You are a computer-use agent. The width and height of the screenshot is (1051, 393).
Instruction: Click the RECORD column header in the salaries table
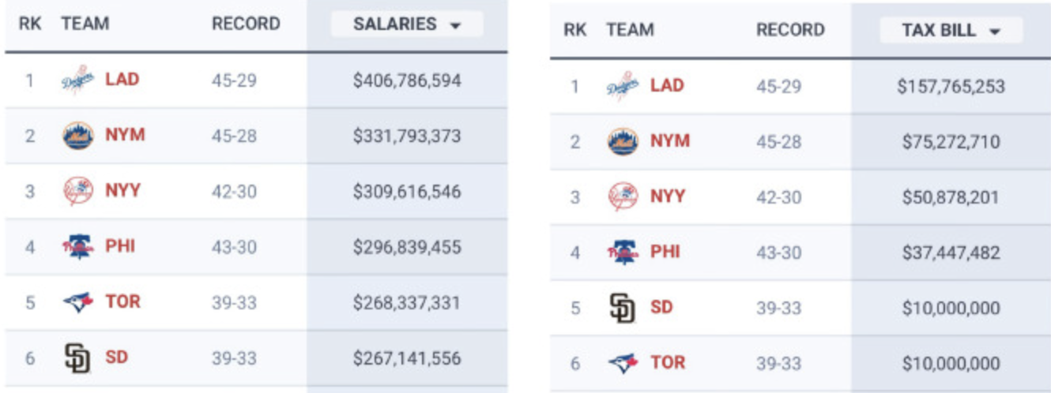[x=246, y=24]
